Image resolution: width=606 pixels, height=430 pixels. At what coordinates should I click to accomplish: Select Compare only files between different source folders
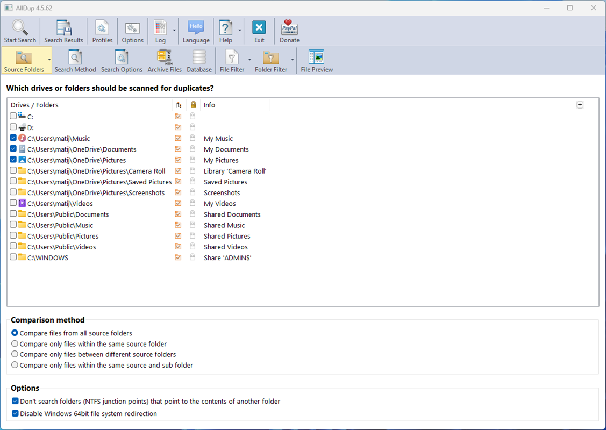coord(15,354)
